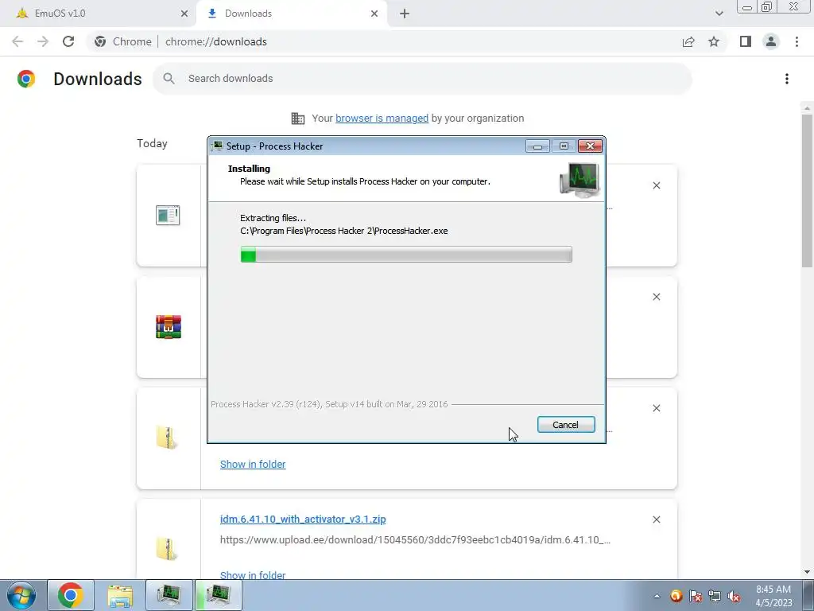This screenshot has height=611, width=814.
Task: Remove the first download entry from list
Action: 656,185
